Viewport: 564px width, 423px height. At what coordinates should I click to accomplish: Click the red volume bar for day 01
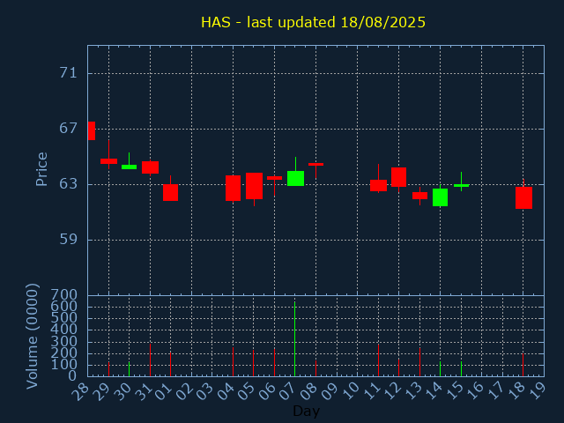(170, 364)
